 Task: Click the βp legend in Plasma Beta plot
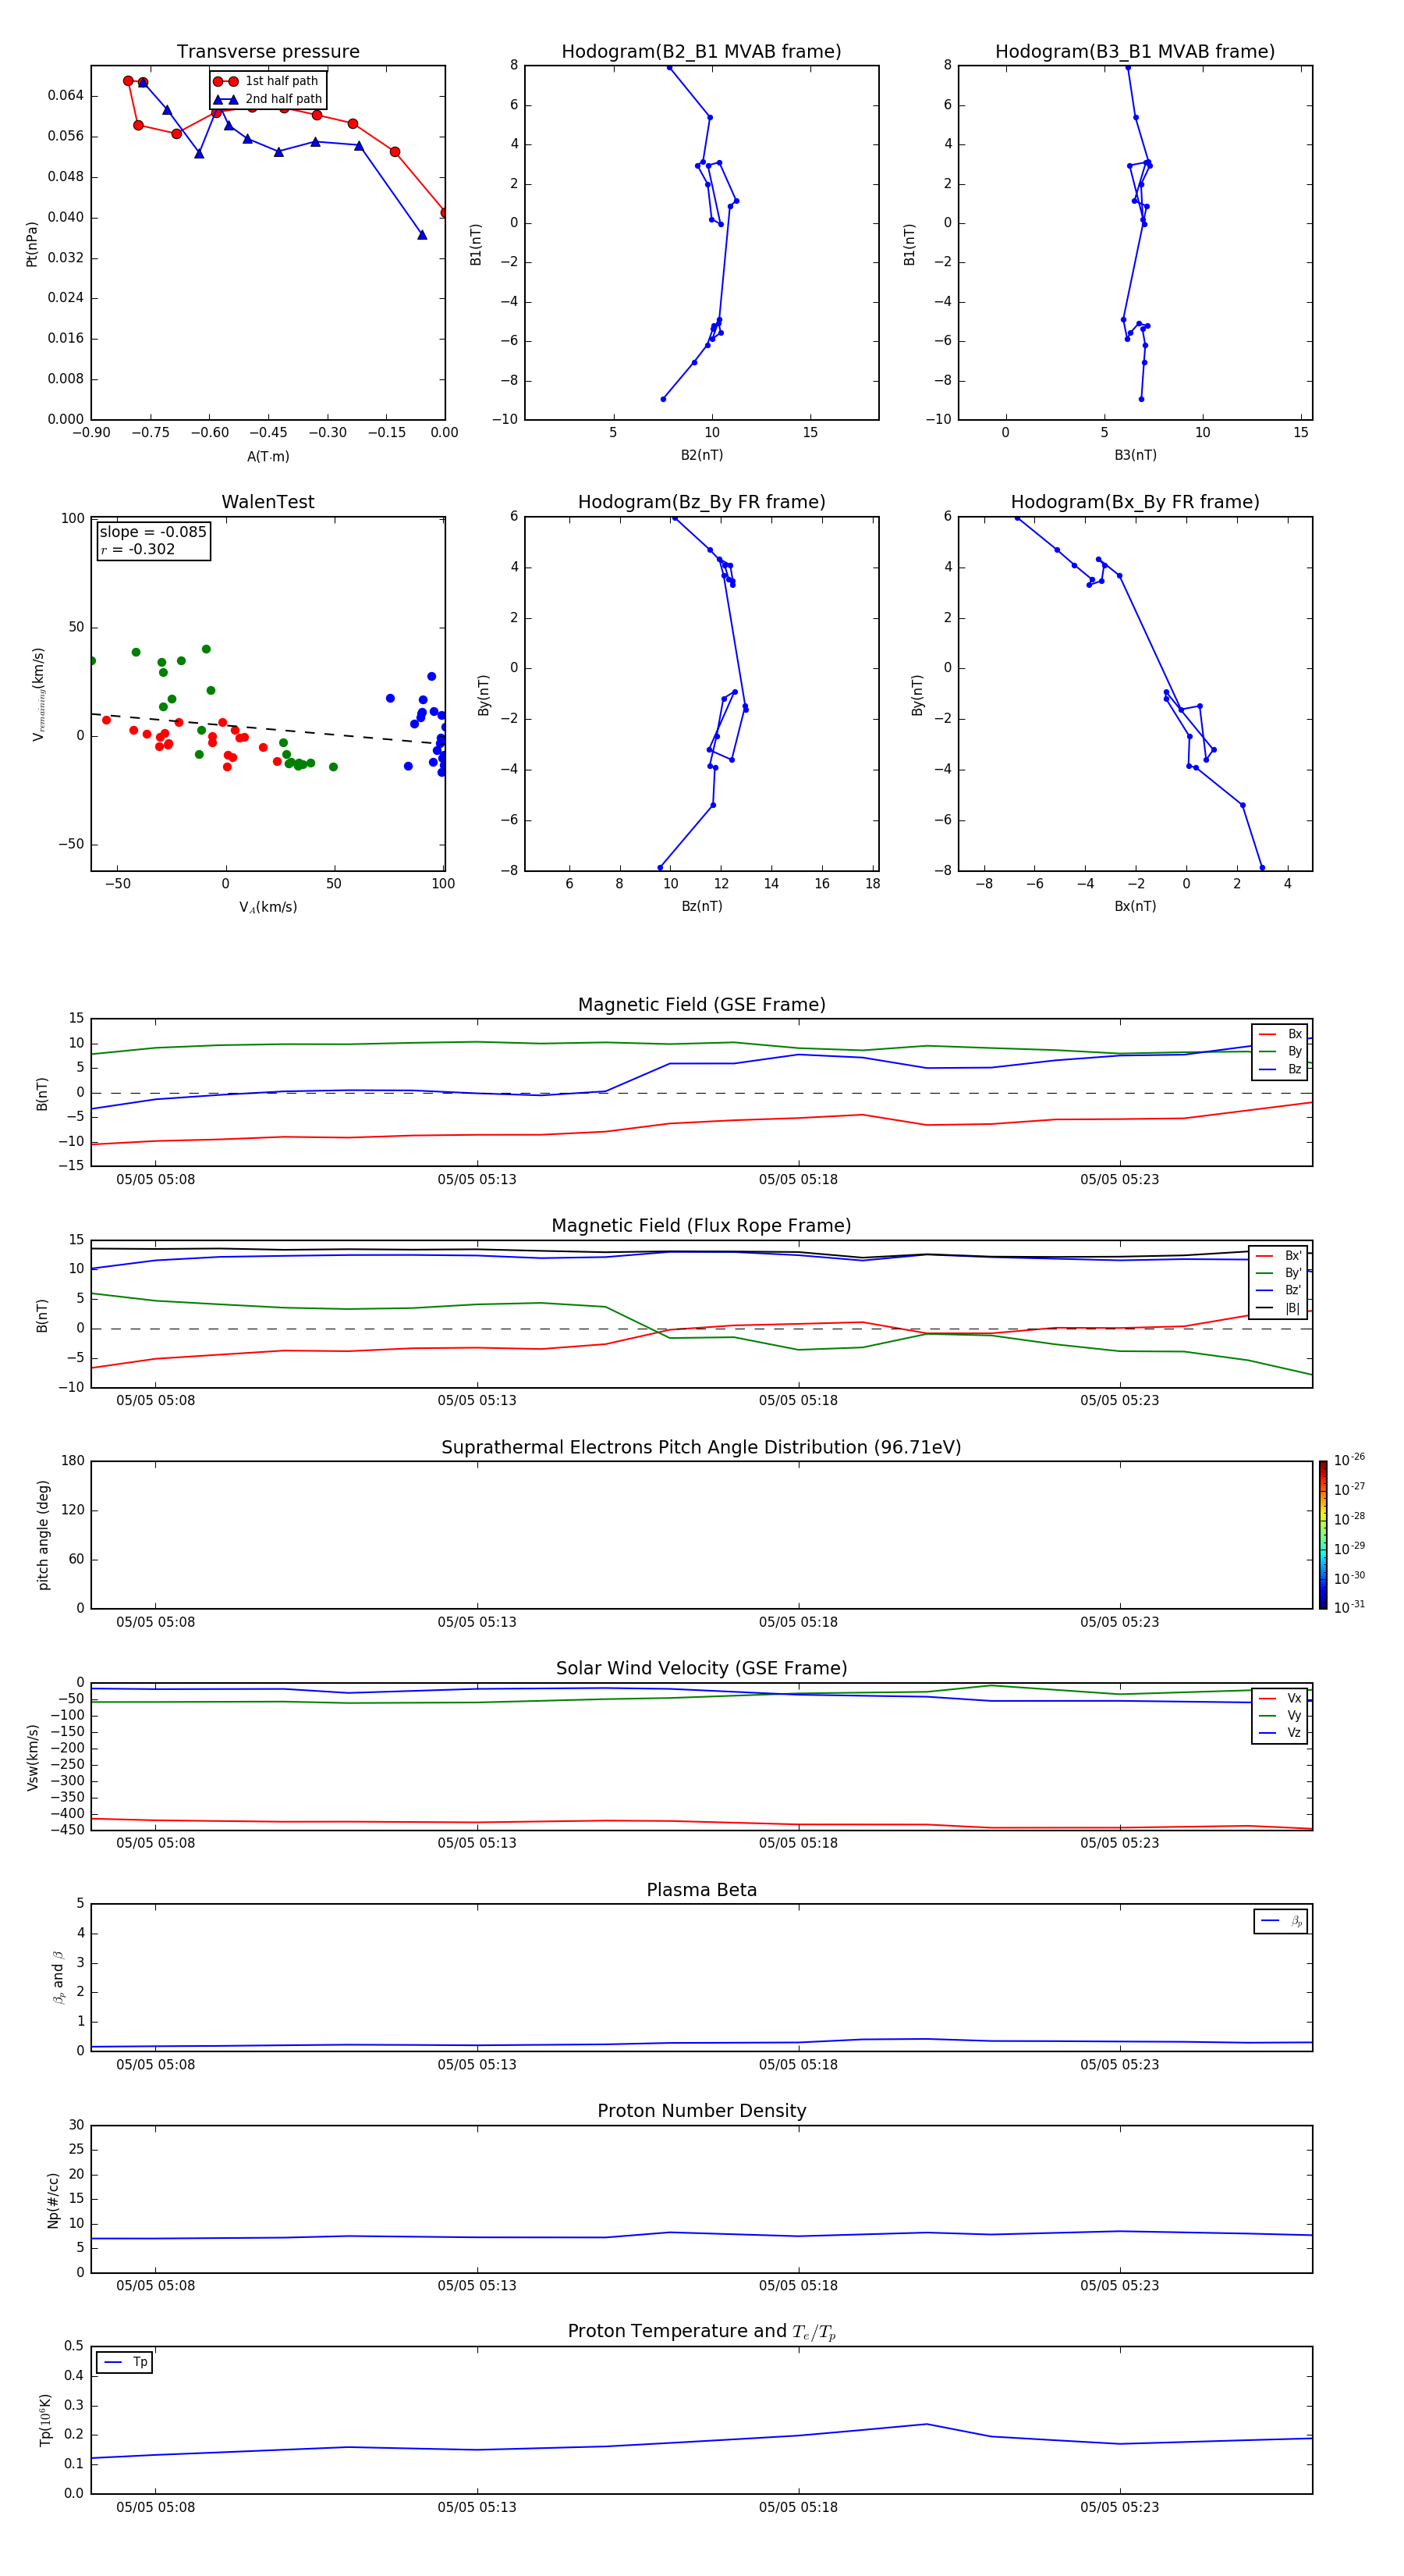tap(1280, 1921)
